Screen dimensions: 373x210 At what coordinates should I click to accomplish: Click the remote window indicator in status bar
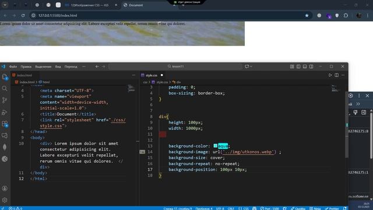click(3, 208)
